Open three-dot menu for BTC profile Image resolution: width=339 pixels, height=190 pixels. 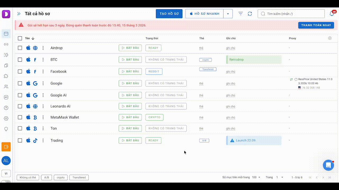43,60
